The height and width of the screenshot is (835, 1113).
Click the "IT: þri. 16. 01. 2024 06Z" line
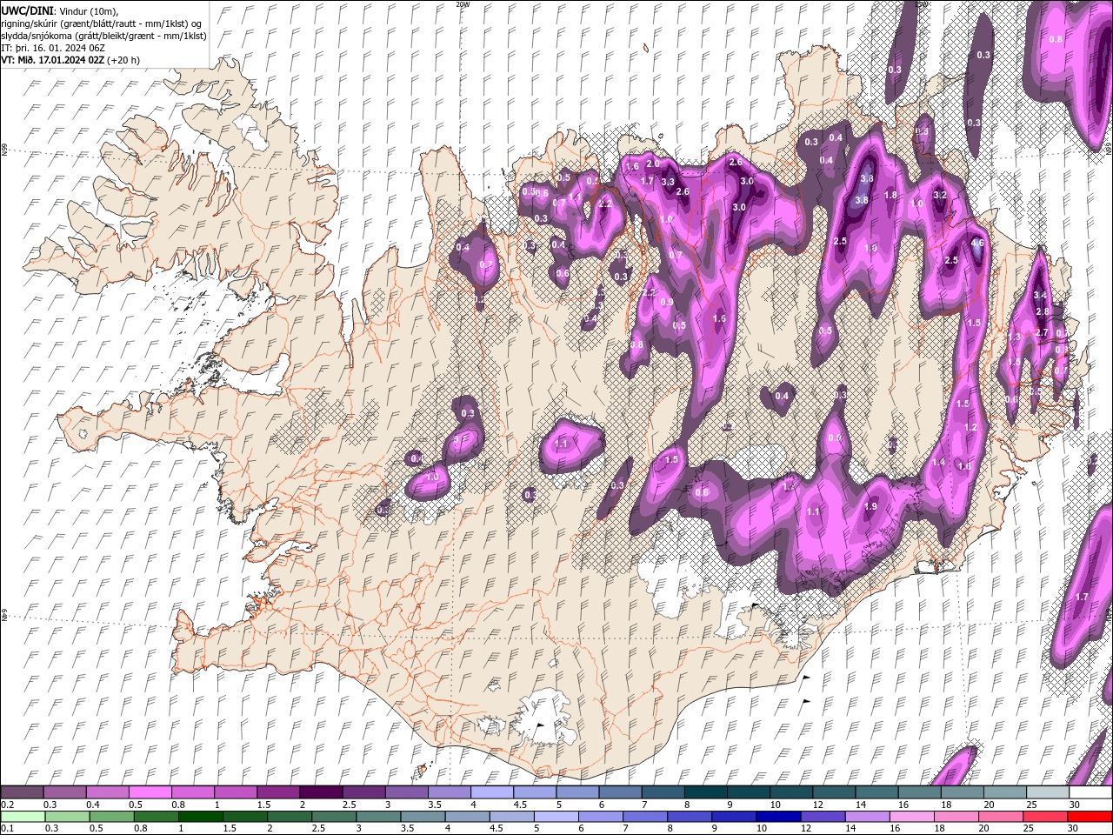(53, 48)
